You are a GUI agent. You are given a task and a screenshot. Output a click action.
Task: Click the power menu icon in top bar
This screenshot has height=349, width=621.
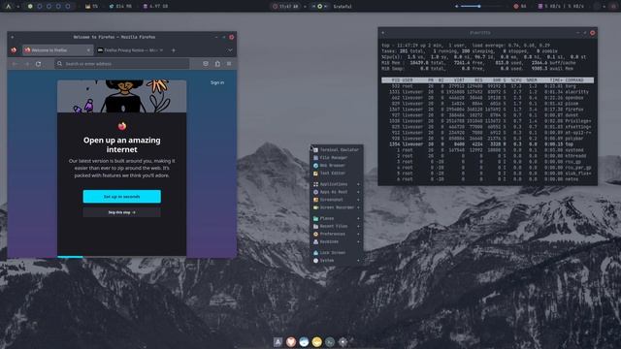[x=614, y=7]
